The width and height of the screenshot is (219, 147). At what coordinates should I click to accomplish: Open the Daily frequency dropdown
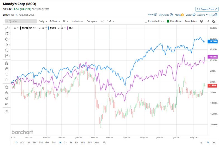43,21
